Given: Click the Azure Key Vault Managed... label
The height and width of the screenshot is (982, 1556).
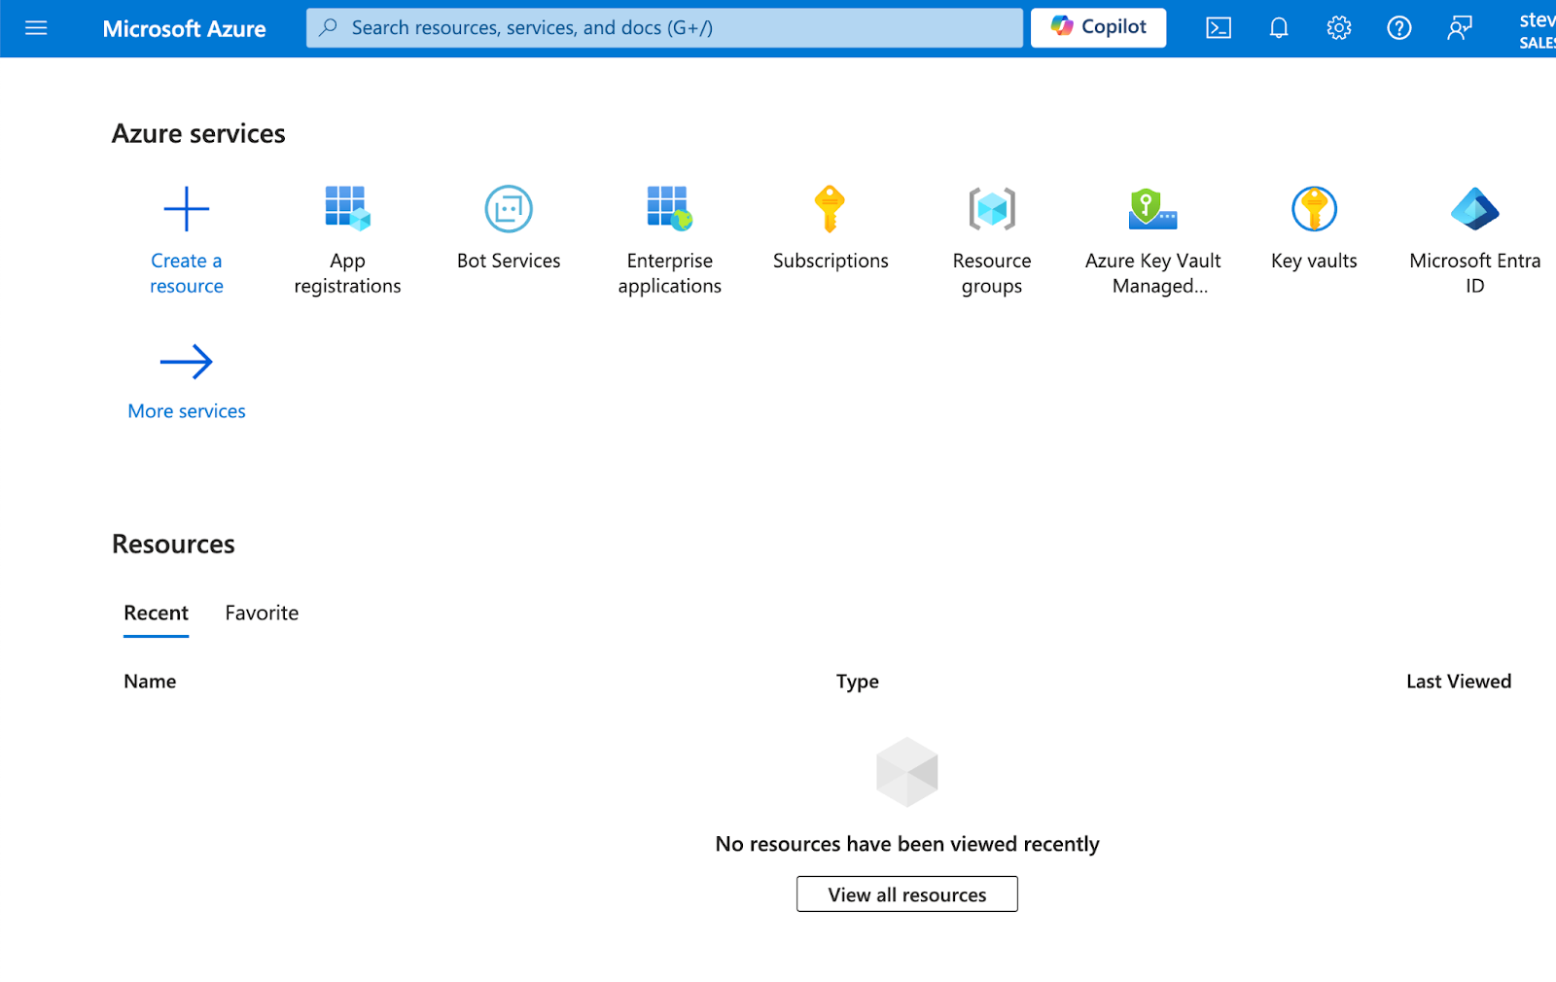Looking at the screenshot, I should pyautogui.click(x=1153, y=273).
